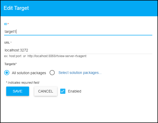This screenshot has width=158, height=123.
Task: Click the All solution packages label text
Action: click(x=29, y=73)
